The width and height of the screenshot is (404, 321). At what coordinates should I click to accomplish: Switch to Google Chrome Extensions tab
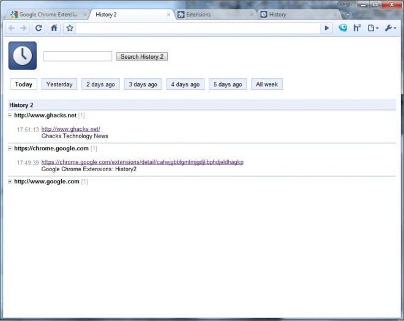click(47, 15)
